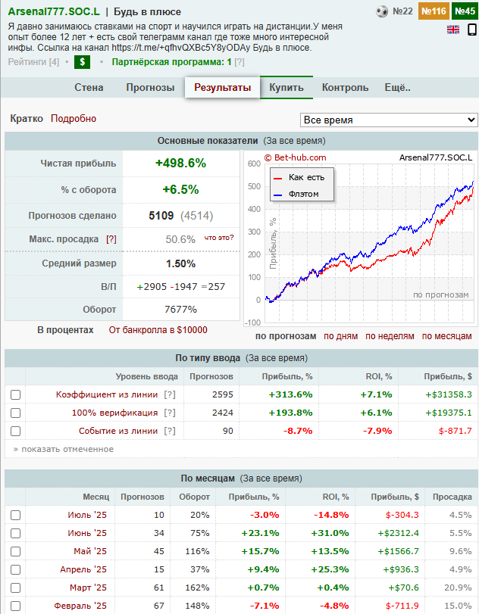Viewport: 479px width, 614px height.
Task: Expand the Ещё.. menu
Action: (398, 87)
